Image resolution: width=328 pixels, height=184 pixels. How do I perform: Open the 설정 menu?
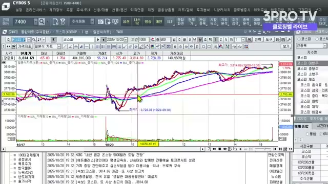(19, 10)
